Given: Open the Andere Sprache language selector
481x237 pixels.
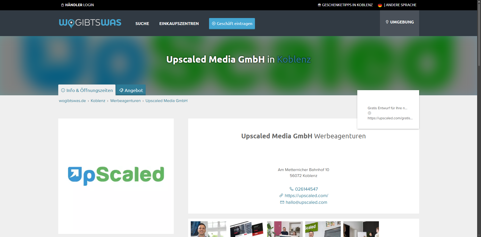Looking at the screenshot, I should [400, 5].
